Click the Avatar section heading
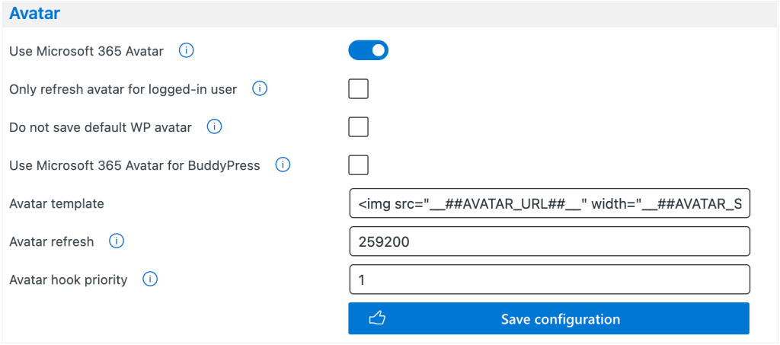Screen dimensions: 780x345 tap(35, 13)
